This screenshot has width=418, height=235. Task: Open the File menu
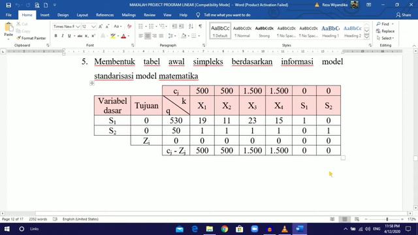(x=8, y=15)
